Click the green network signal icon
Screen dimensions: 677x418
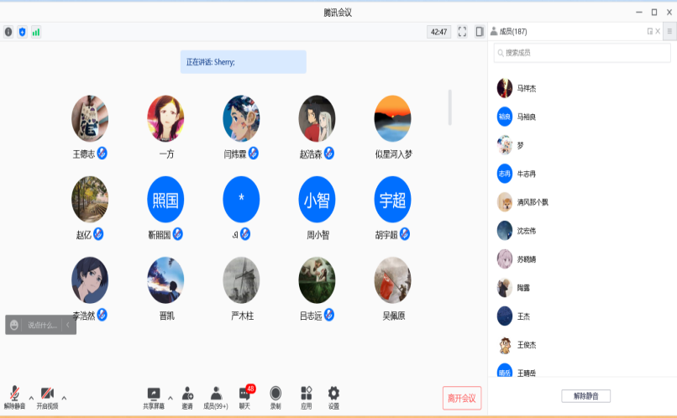[36, 32]
